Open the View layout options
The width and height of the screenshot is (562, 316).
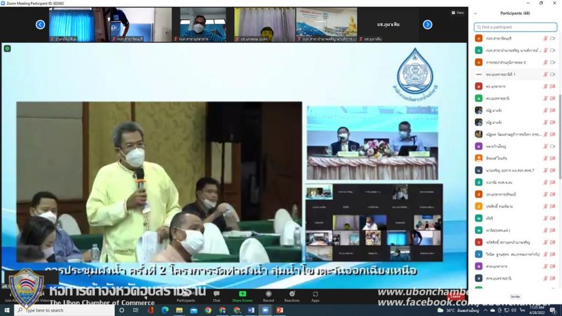tap(458, 13)
